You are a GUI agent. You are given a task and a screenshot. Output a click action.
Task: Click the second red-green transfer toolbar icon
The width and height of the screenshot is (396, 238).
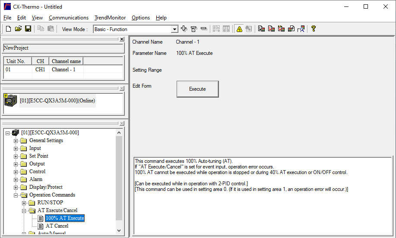tap(271, 29)
